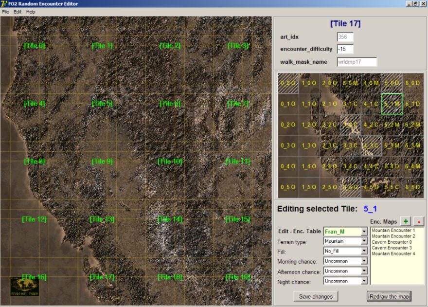Click the red minus to remove an Enc. Map

point(419,221)
